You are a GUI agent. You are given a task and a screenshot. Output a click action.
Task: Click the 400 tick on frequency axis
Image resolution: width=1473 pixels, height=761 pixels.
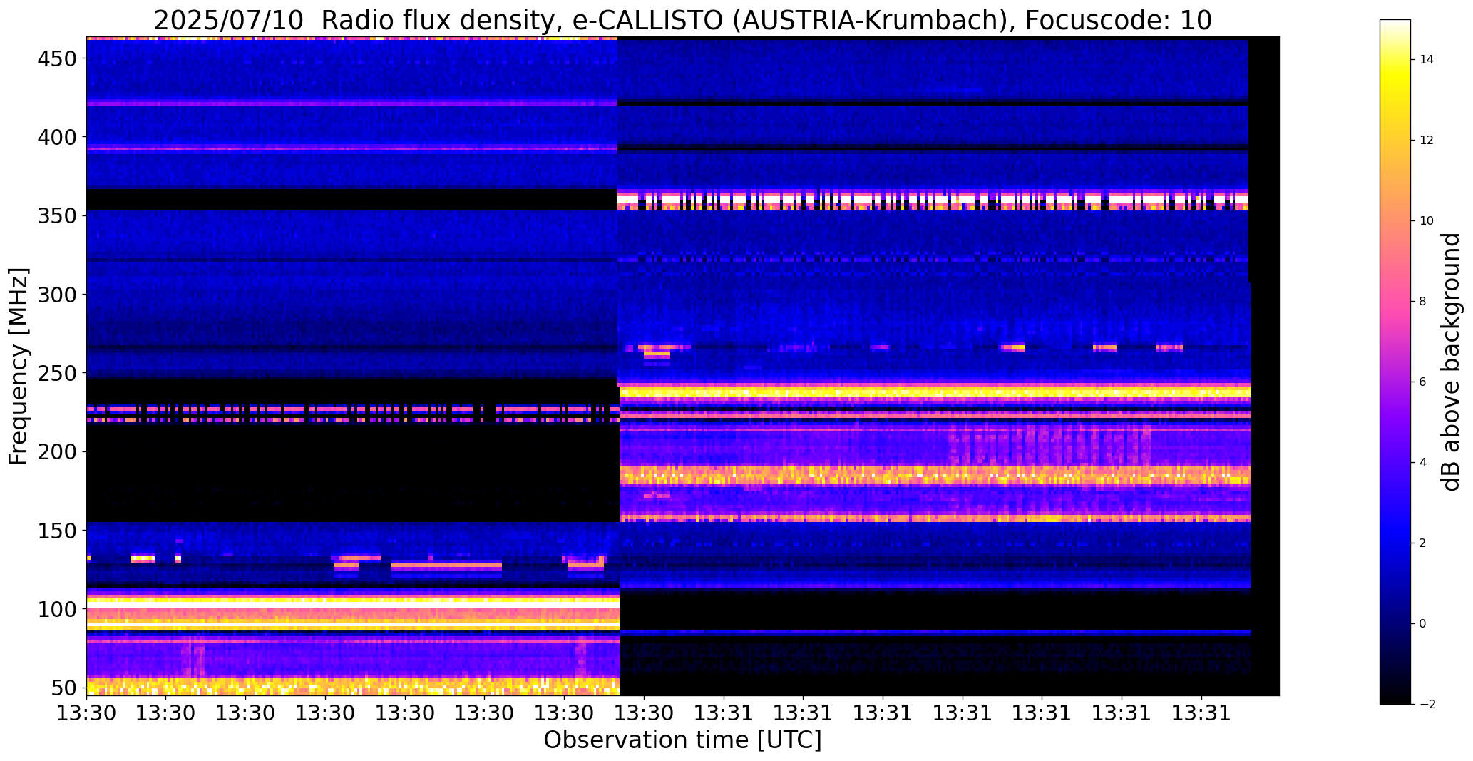56,136
